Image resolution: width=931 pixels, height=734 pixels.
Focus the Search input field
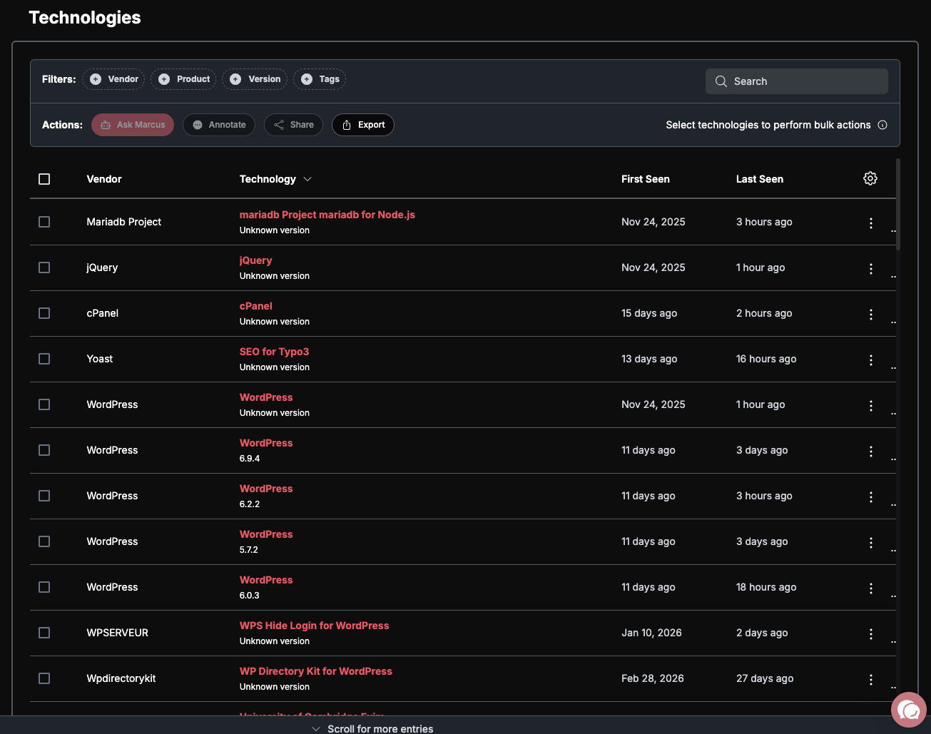coord(797,81)
